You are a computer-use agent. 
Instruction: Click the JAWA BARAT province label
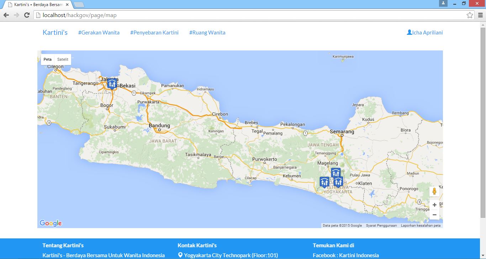tap(163, 141)
